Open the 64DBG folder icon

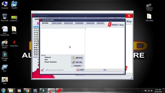pos(14,30)
